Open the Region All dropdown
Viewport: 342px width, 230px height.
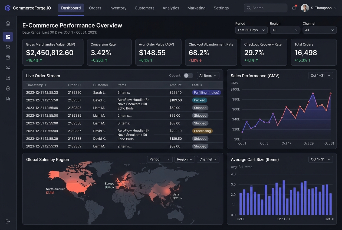click(x=285, y=30)
